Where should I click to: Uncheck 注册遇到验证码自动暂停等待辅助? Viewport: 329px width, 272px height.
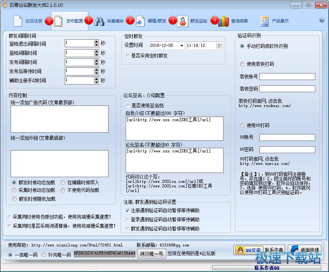click(128, 210)
